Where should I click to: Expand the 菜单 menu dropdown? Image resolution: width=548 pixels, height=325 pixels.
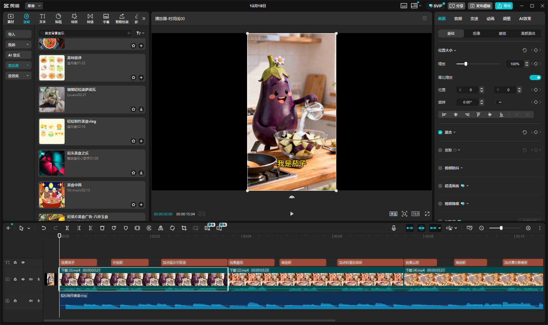[34, 6]
